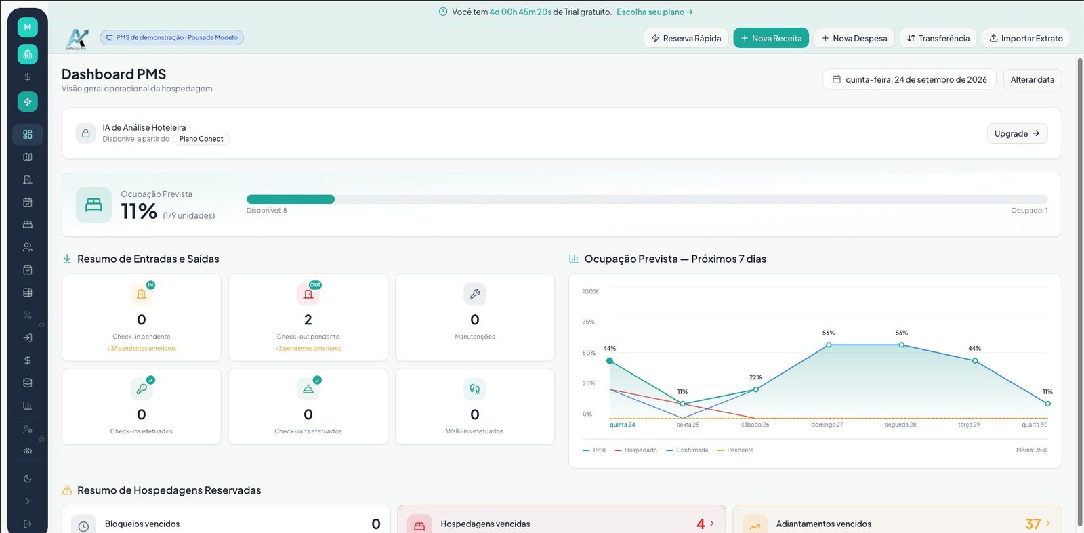Click the Nova Despesa button
This screenshot has width=1084, height=533.
click(x=854, y=38)
